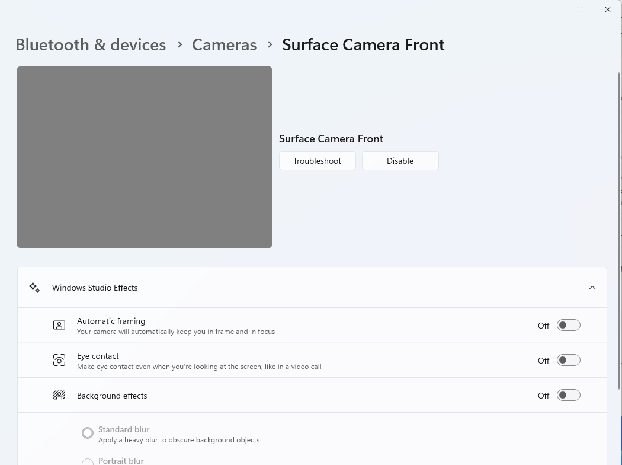Go to Bluetooth & devices breadcrumb
Screen dimensions: 622x465
click(x=91, y=45)
